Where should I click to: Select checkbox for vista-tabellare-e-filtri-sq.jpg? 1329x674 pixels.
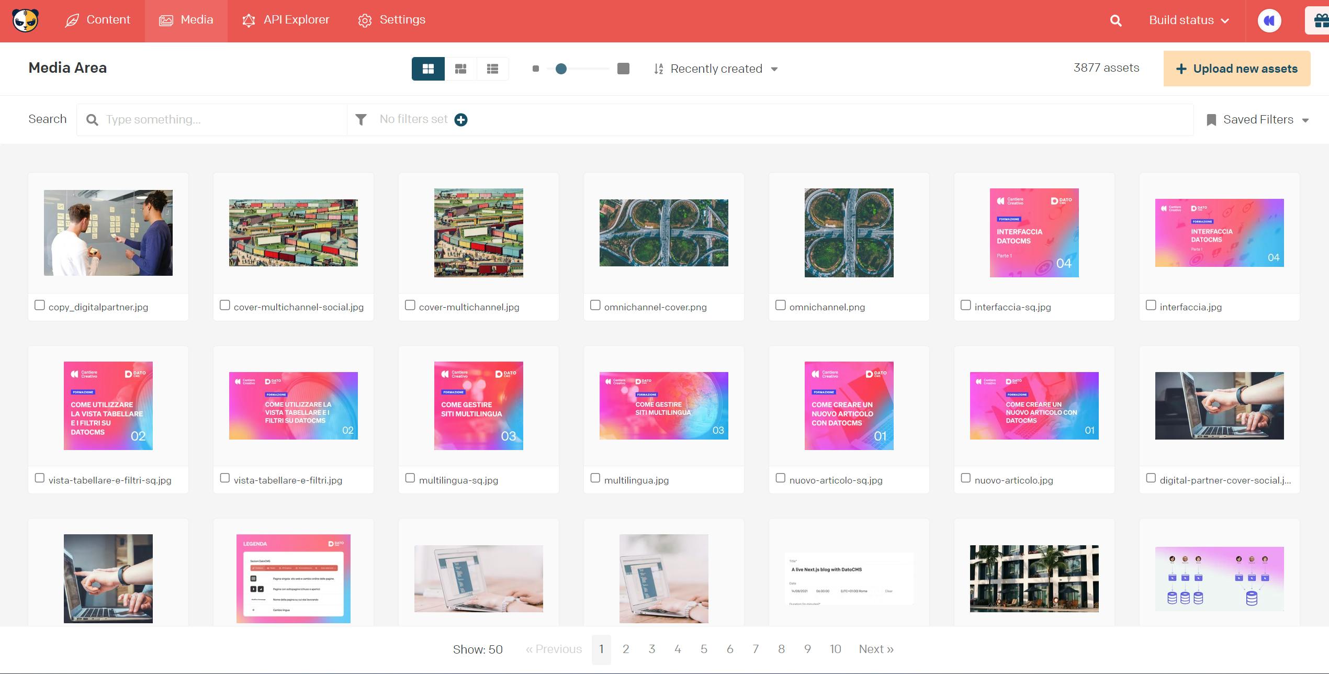40,478
